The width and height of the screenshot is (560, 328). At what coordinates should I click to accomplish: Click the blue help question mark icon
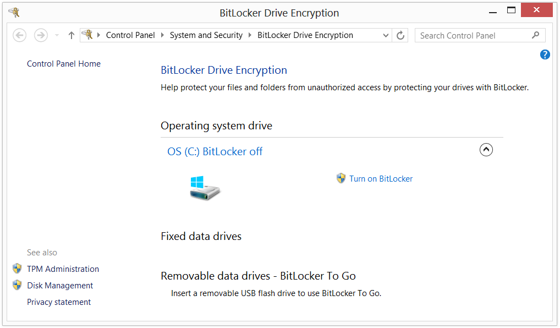(x=545, y=54)
